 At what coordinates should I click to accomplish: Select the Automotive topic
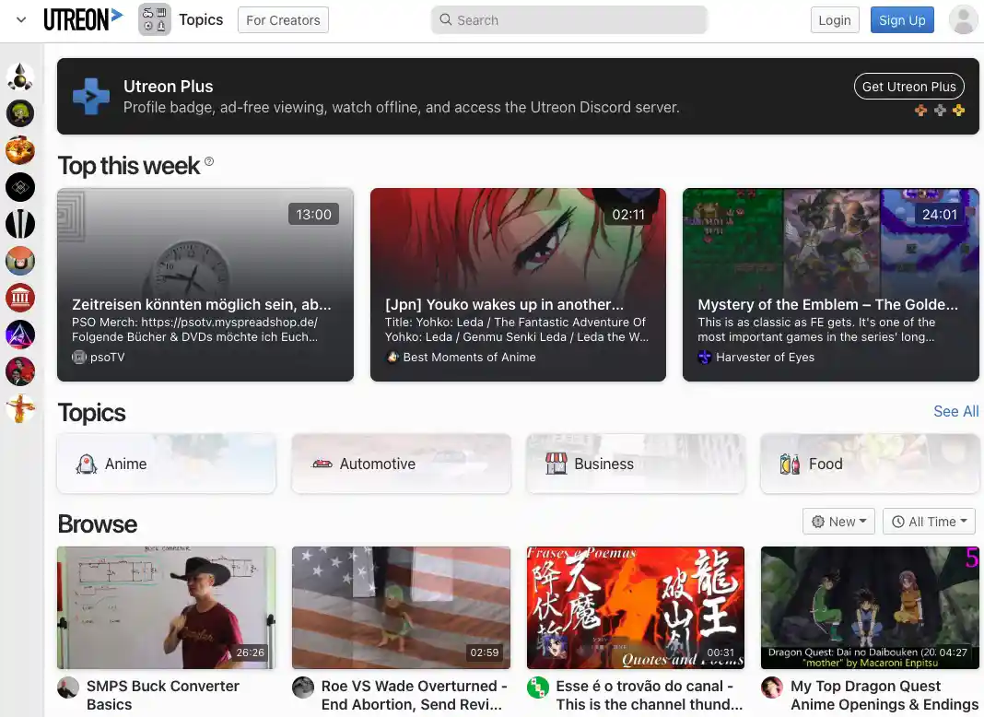click(401, 464)
